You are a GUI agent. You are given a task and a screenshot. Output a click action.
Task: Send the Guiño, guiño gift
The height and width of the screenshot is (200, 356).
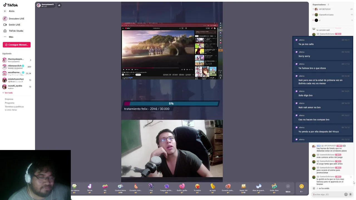click(x=182, y=188)
